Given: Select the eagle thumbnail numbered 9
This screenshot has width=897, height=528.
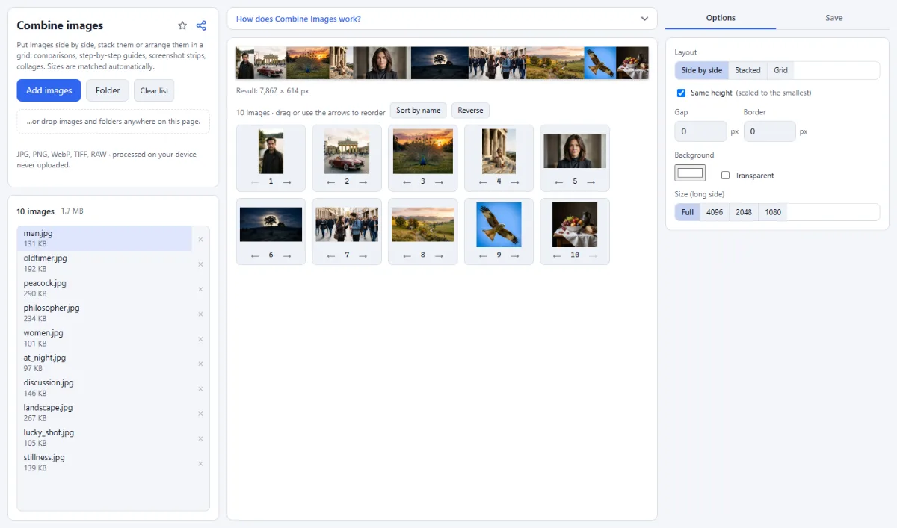Looking at the screenshot, I should (499, 225).
